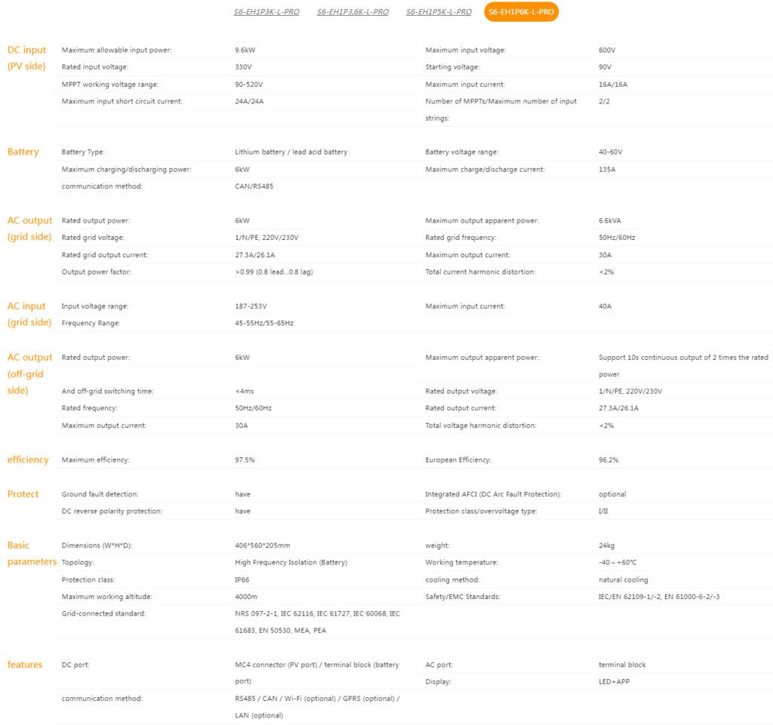Select the efficiency section heading

(x=28, y=459)
